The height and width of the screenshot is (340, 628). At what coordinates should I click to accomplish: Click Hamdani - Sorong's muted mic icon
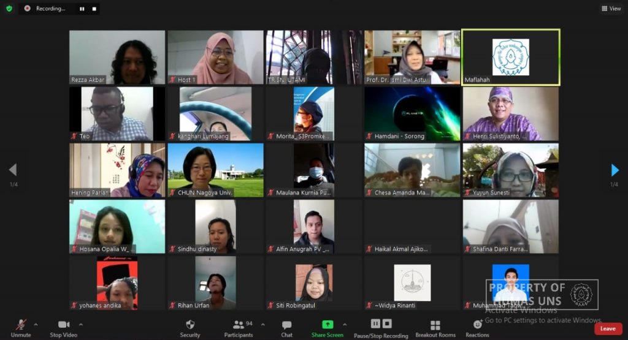(369, 136)
